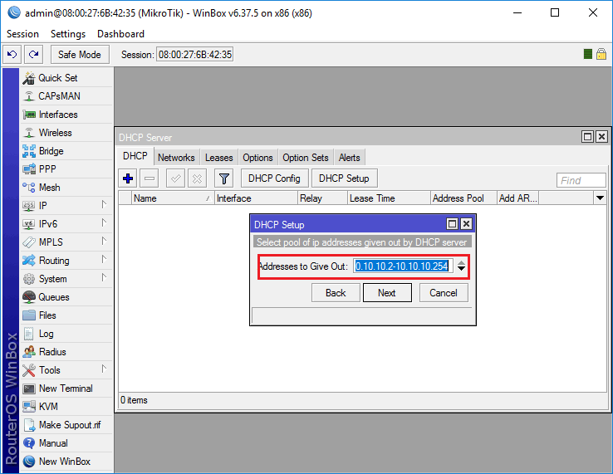613x474 pixels.
Task: Open the PPP sidebar entry
Action: pos(66,169)
